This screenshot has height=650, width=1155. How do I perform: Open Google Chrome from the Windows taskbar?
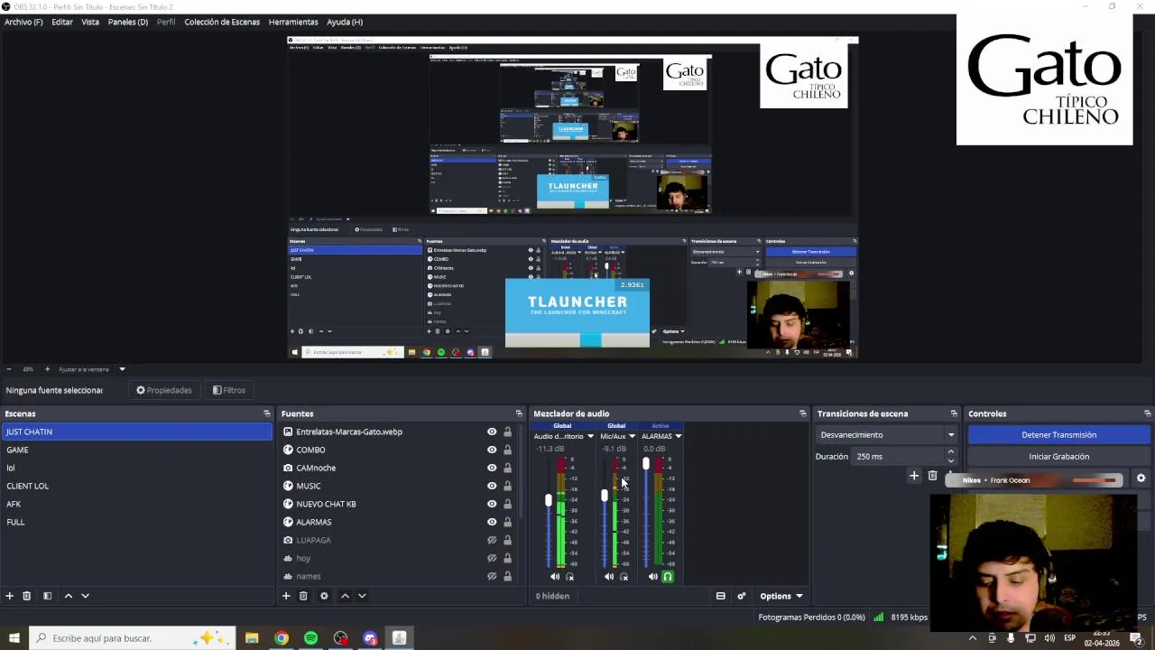click(282, 638)
